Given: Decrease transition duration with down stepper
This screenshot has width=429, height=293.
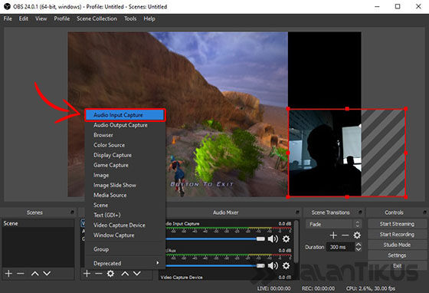Looking at the screenshot, I should 359,249.
